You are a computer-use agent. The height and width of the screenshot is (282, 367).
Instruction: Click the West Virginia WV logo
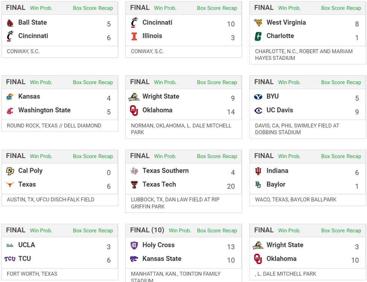[x=258, y=23]
